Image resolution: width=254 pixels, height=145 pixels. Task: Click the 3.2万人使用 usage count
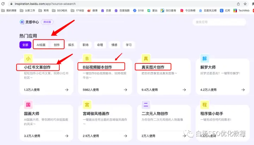tap(32, 136)
